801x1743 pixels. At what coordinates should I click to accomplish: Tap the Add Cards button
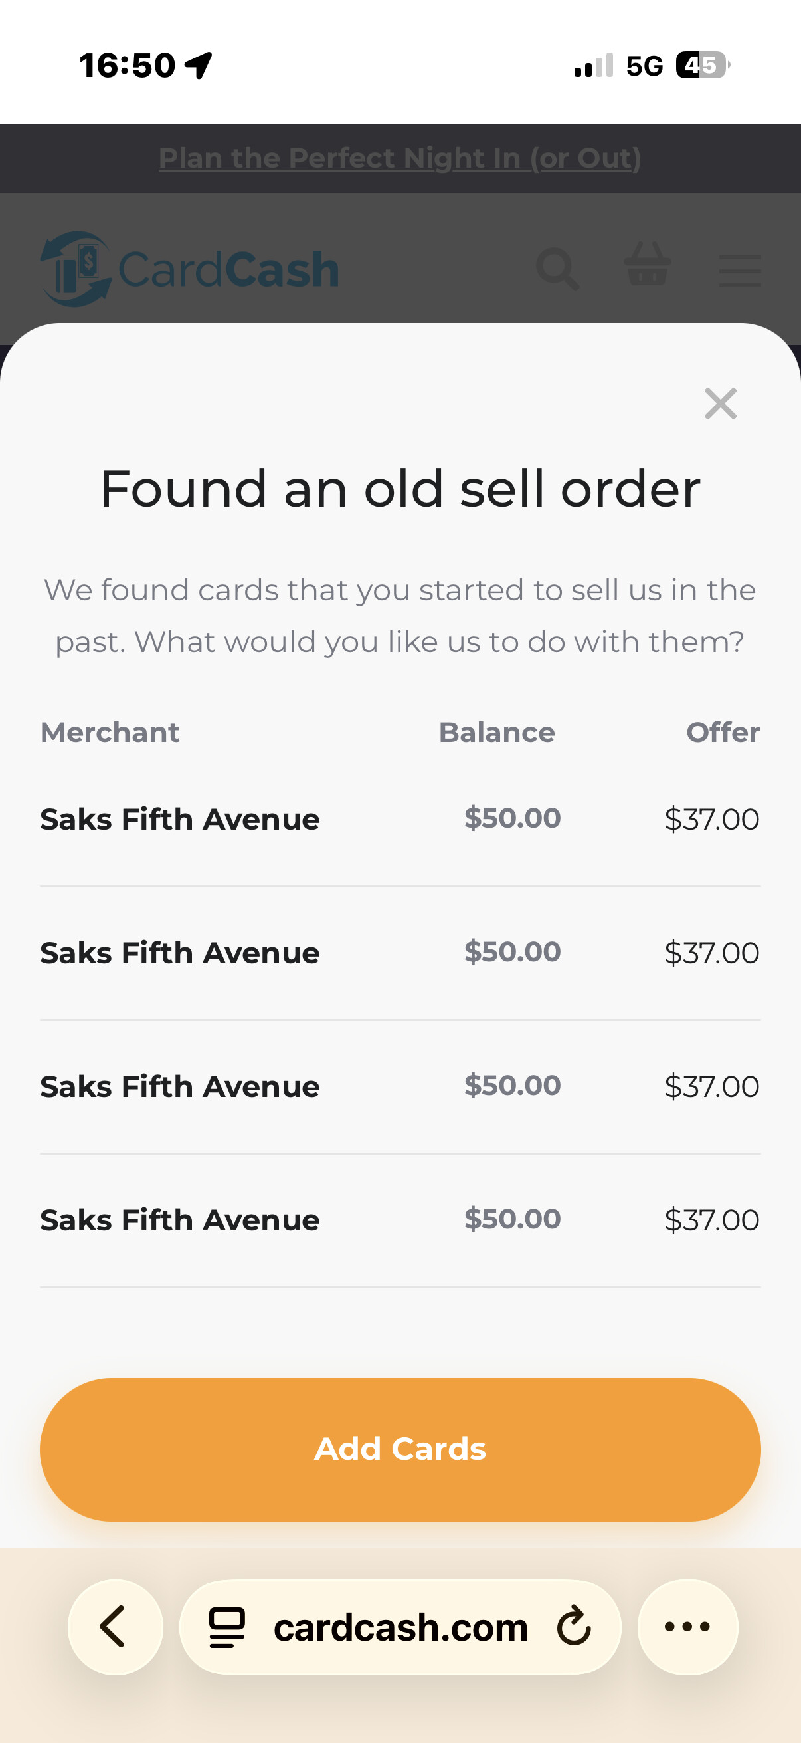[x=400, y=1449]
